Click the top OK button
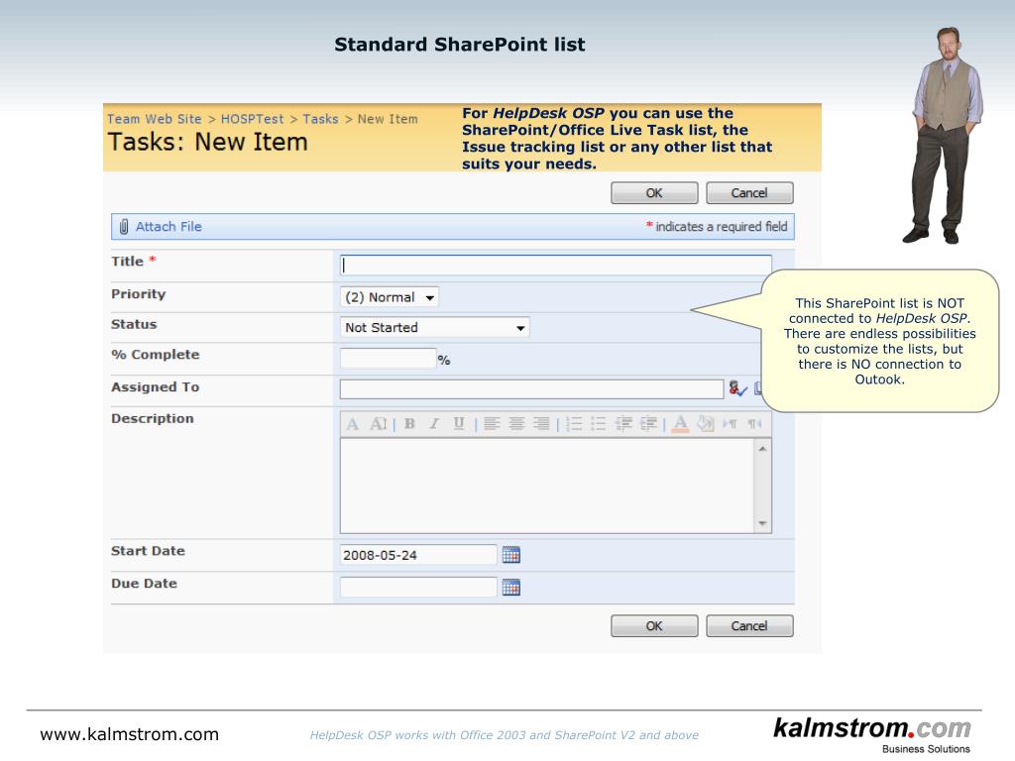Image resolution: width=1015 pixels, height=761 pixels. click(654, 193)
